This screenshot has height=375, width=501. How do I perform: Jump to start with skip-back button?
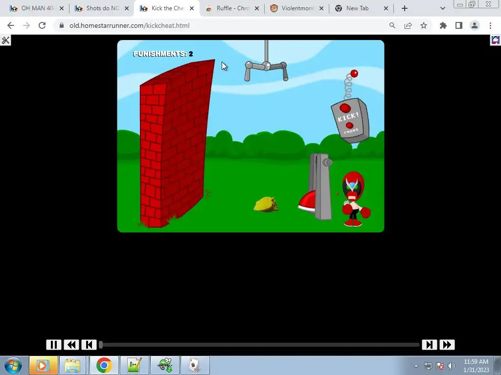pos(89,345)
